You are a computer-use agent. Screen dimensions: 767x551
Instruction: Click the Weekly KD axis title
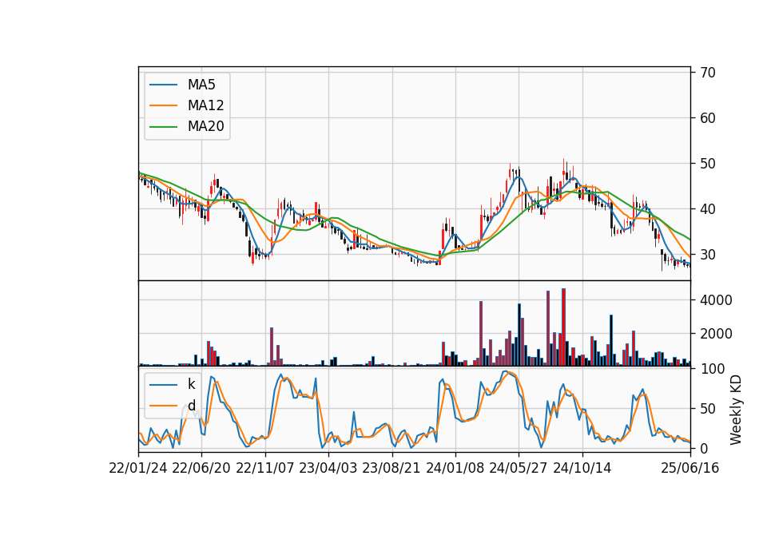click(736, 410)
